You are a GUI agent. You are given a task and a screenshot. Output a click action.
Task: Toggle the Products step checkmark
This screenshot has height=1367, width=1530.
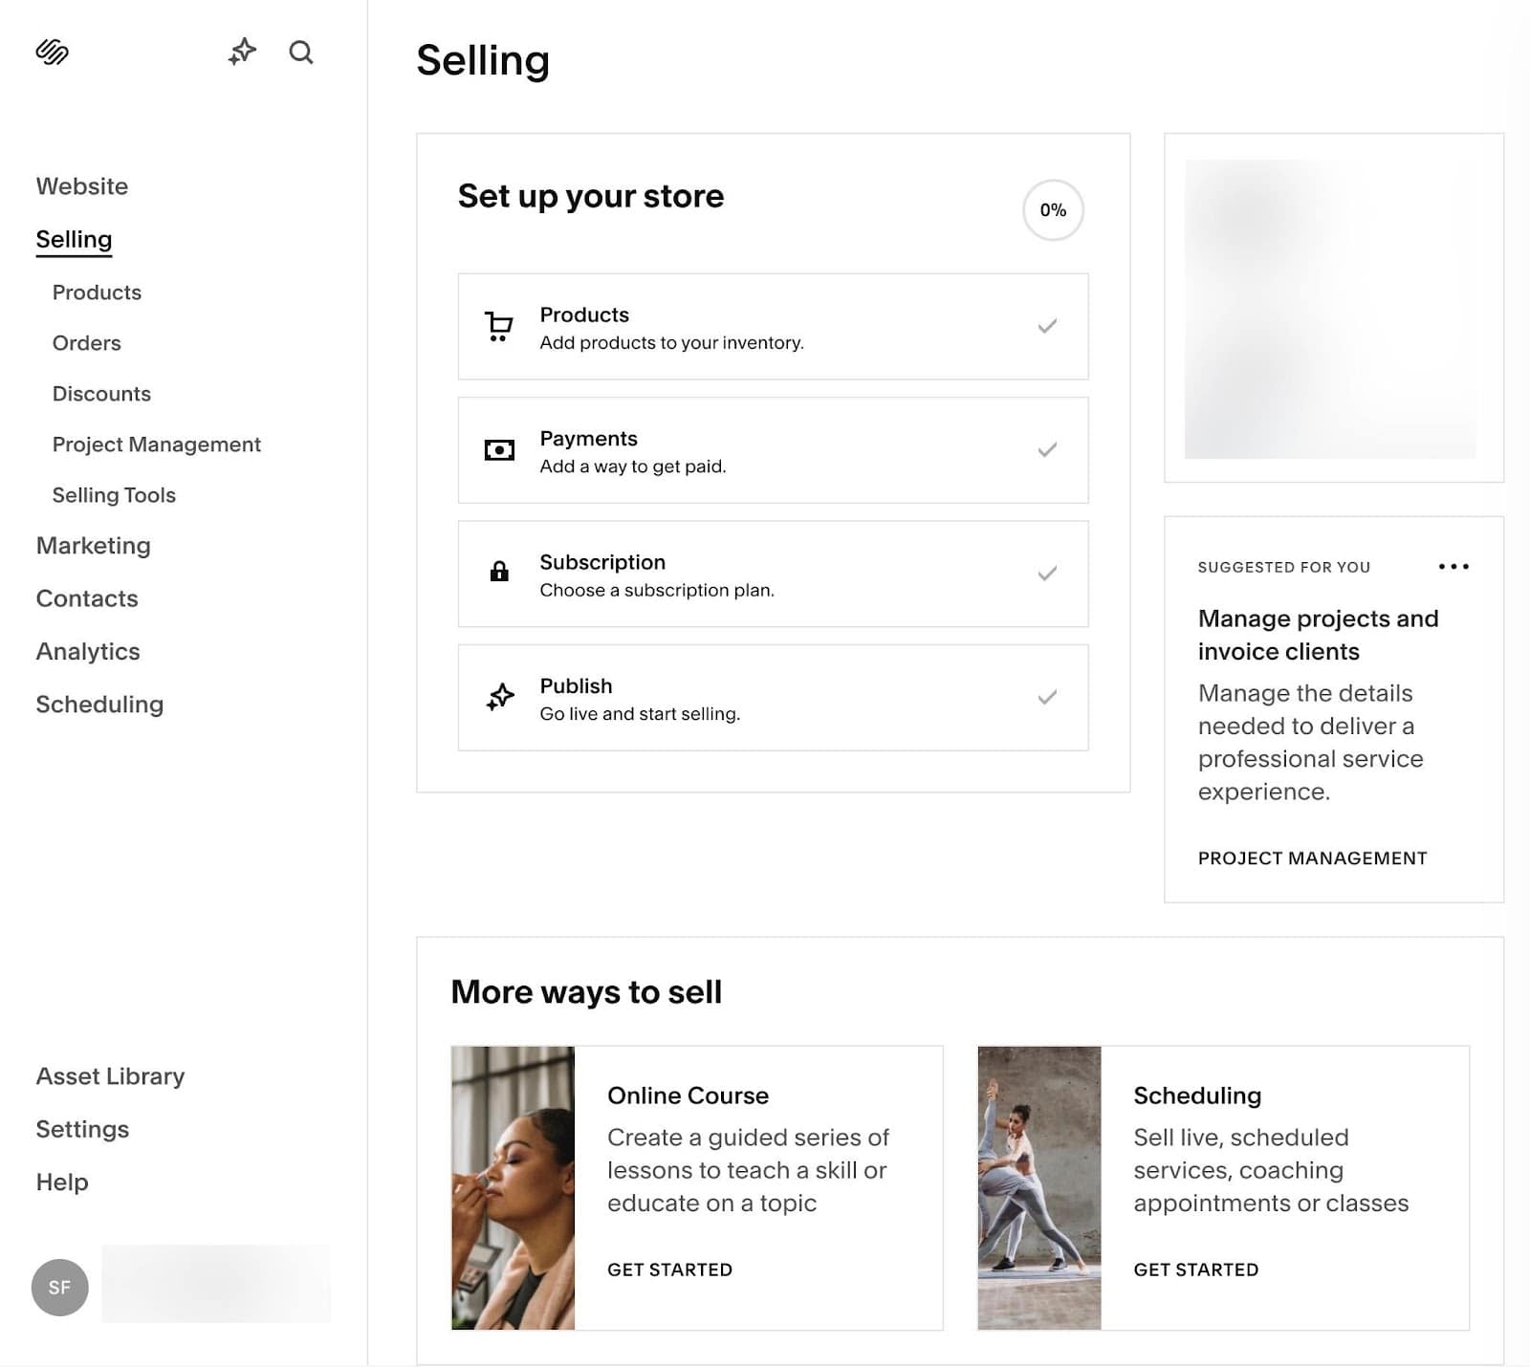point(1046,326)
